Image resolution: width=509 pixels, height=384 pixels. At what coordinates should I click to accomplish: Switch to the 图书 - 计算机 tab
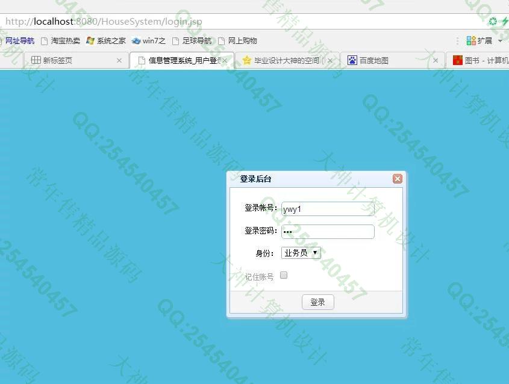[478, 60]
